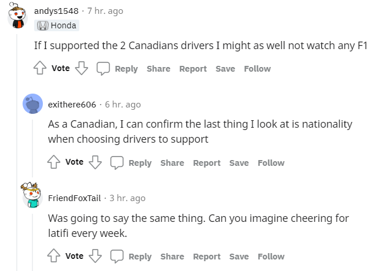This screenshot has width=381, height=271.
Task: Downvote andys1548's comment
Action: click(82, 69)
